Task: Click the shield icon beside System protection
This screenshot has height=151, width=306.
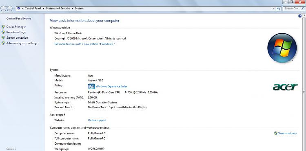Action: [x=3, y=37]
